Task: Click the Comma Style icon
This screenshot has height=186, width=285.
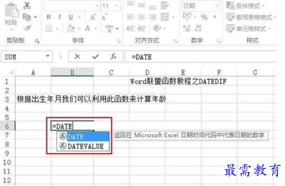Action: 215,17
